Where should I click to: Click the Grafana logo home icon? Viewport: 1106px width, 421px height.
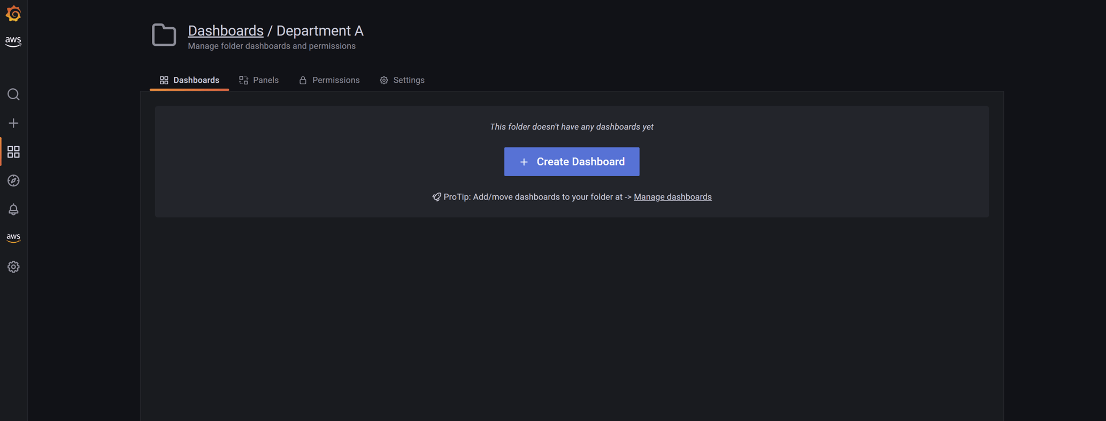(13, 13)
